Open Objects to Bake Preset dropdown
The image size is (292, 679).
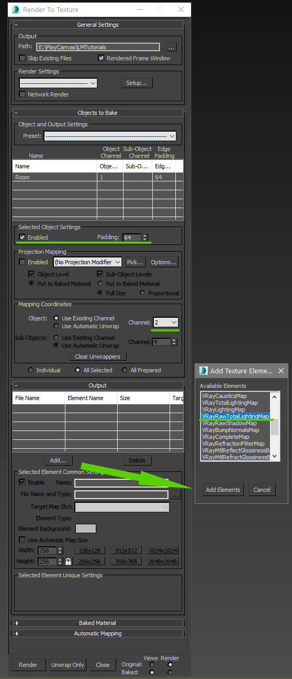tap(110, 136)
